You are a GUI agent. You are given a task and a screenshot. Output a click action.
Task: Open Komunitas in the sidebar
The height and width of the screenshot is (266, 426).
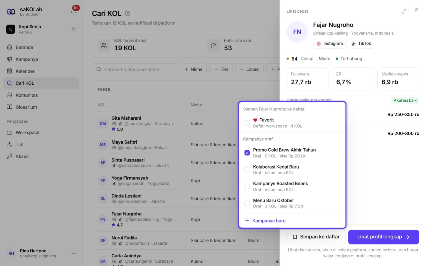coord(41,95)
